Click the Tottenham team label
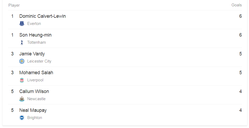The image size is (249, 128). click(36, 42)
